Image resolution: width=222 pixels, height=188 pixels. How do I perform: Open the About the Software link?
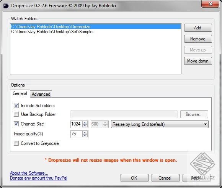[29, 173]
